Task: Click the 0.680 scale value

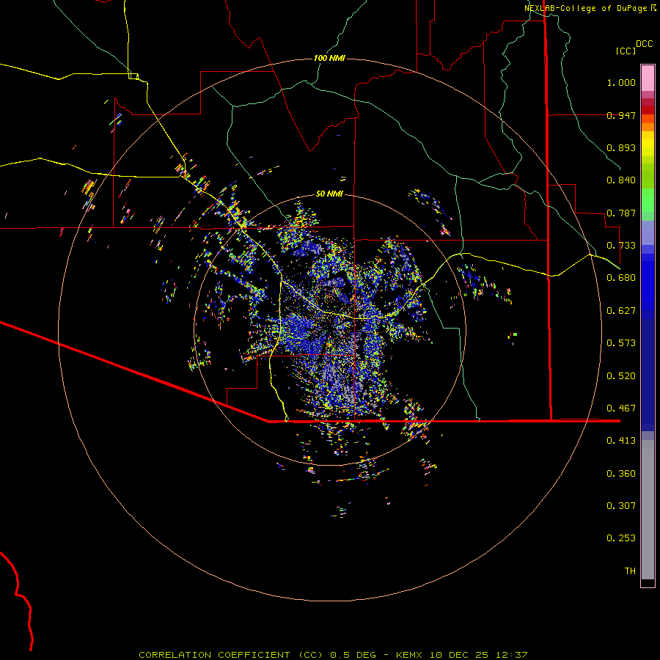Action: tap(621, 278)
